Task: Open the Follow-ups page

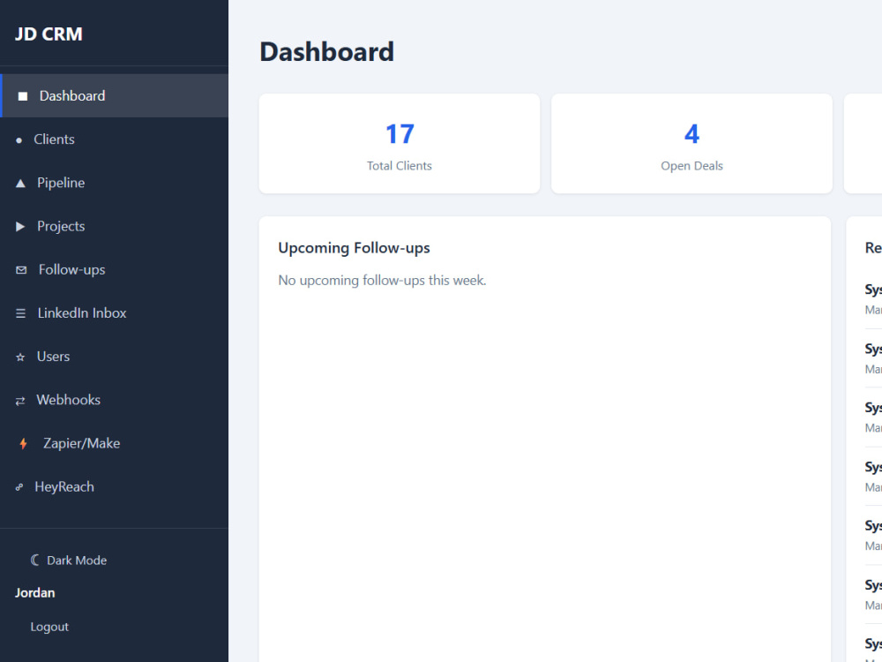Action: 114,269
